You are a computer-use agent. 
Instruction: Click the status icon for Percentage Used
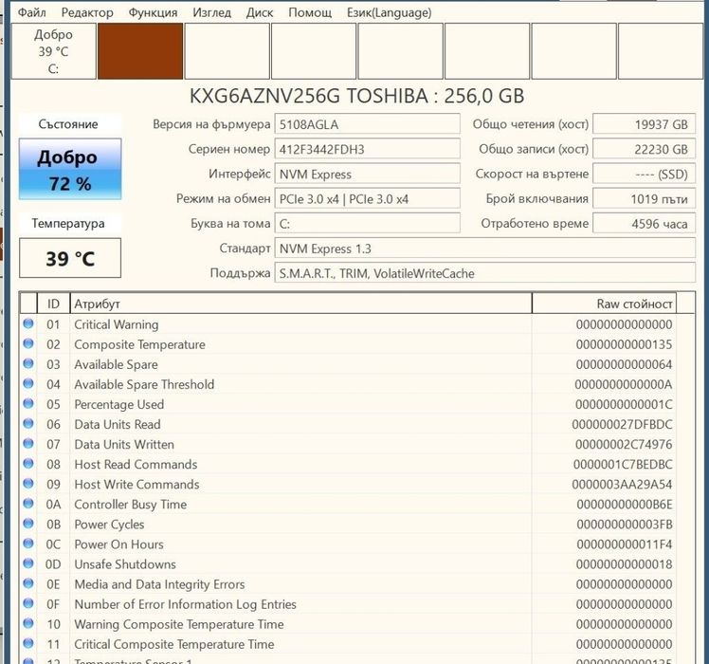[x=28, y=403]
